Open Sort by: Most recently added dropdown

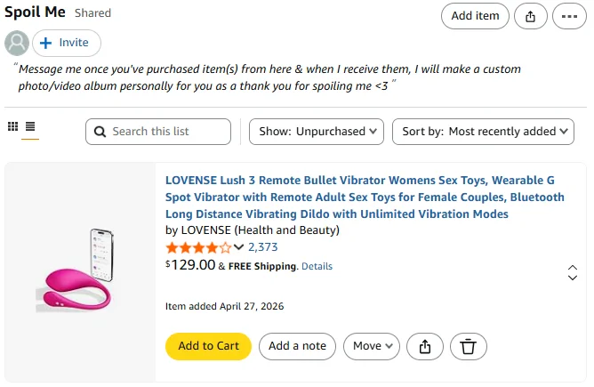tap(486, 132)
